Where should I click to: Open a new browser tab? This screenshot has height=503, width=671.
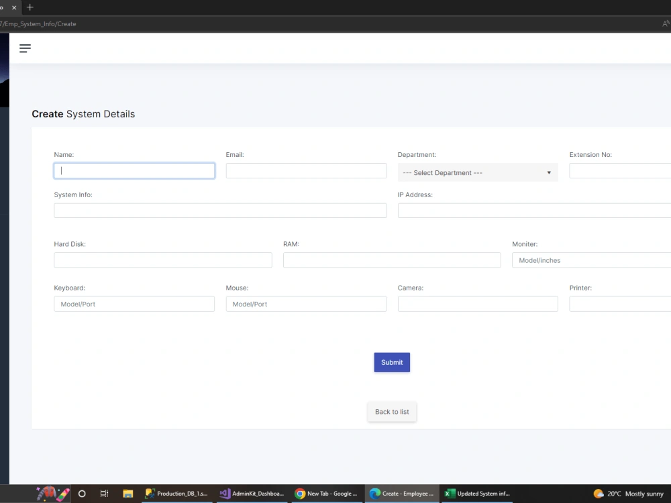[x=30, y=8]
